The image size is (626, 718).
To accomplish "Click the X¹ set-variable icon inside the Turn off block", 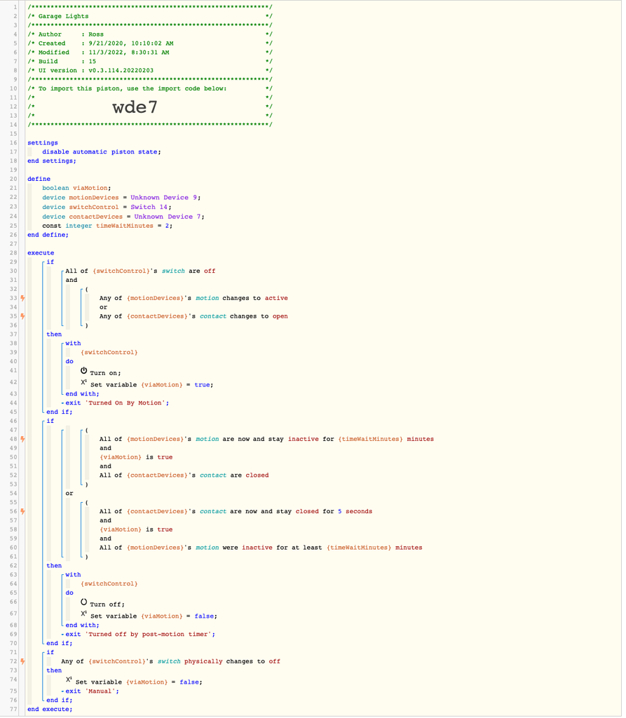I will (x=83, y=614).
